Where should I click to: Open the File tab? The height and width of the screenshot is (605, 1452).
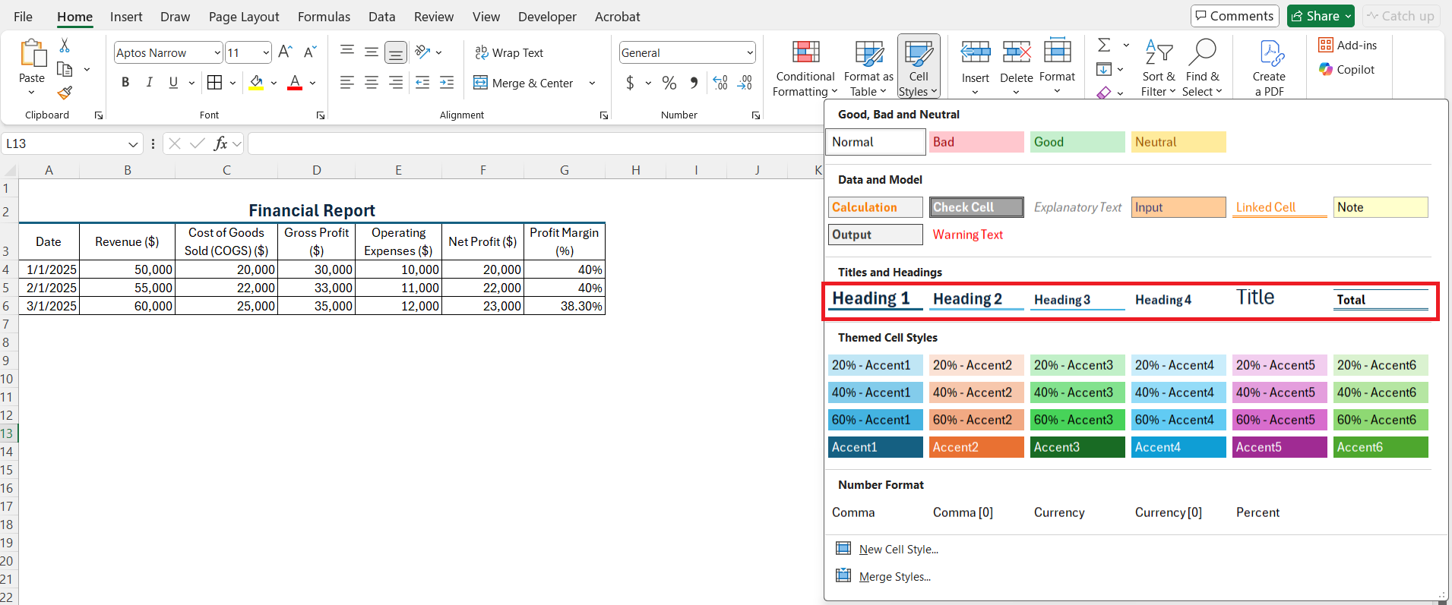(x=23, y=16)
